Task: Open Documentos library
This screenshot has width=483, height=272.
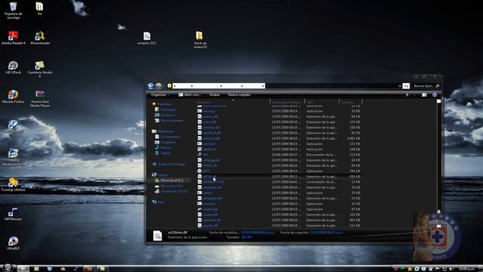Action: tap(168, 137)
